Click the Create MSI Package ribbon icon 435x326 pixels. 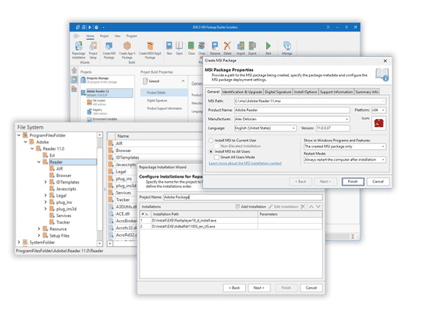(x=109, y=46)
